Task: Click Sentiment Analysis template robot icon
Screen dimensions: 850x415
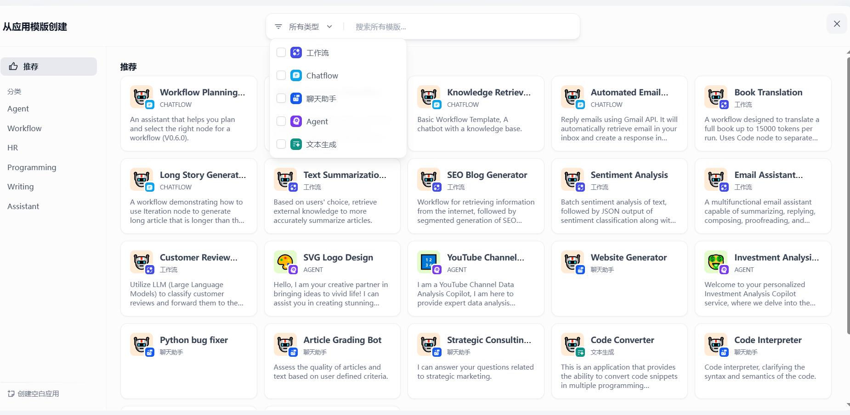Action: point(572,179)
